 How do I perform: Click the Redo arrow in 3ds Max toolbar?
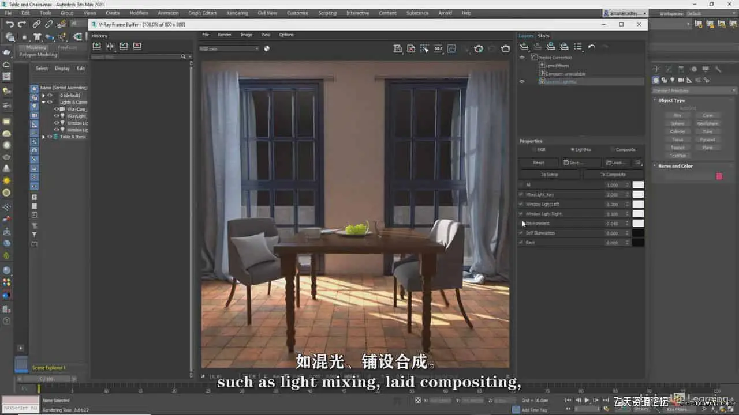pyautogui.click(x=22, y=24)
